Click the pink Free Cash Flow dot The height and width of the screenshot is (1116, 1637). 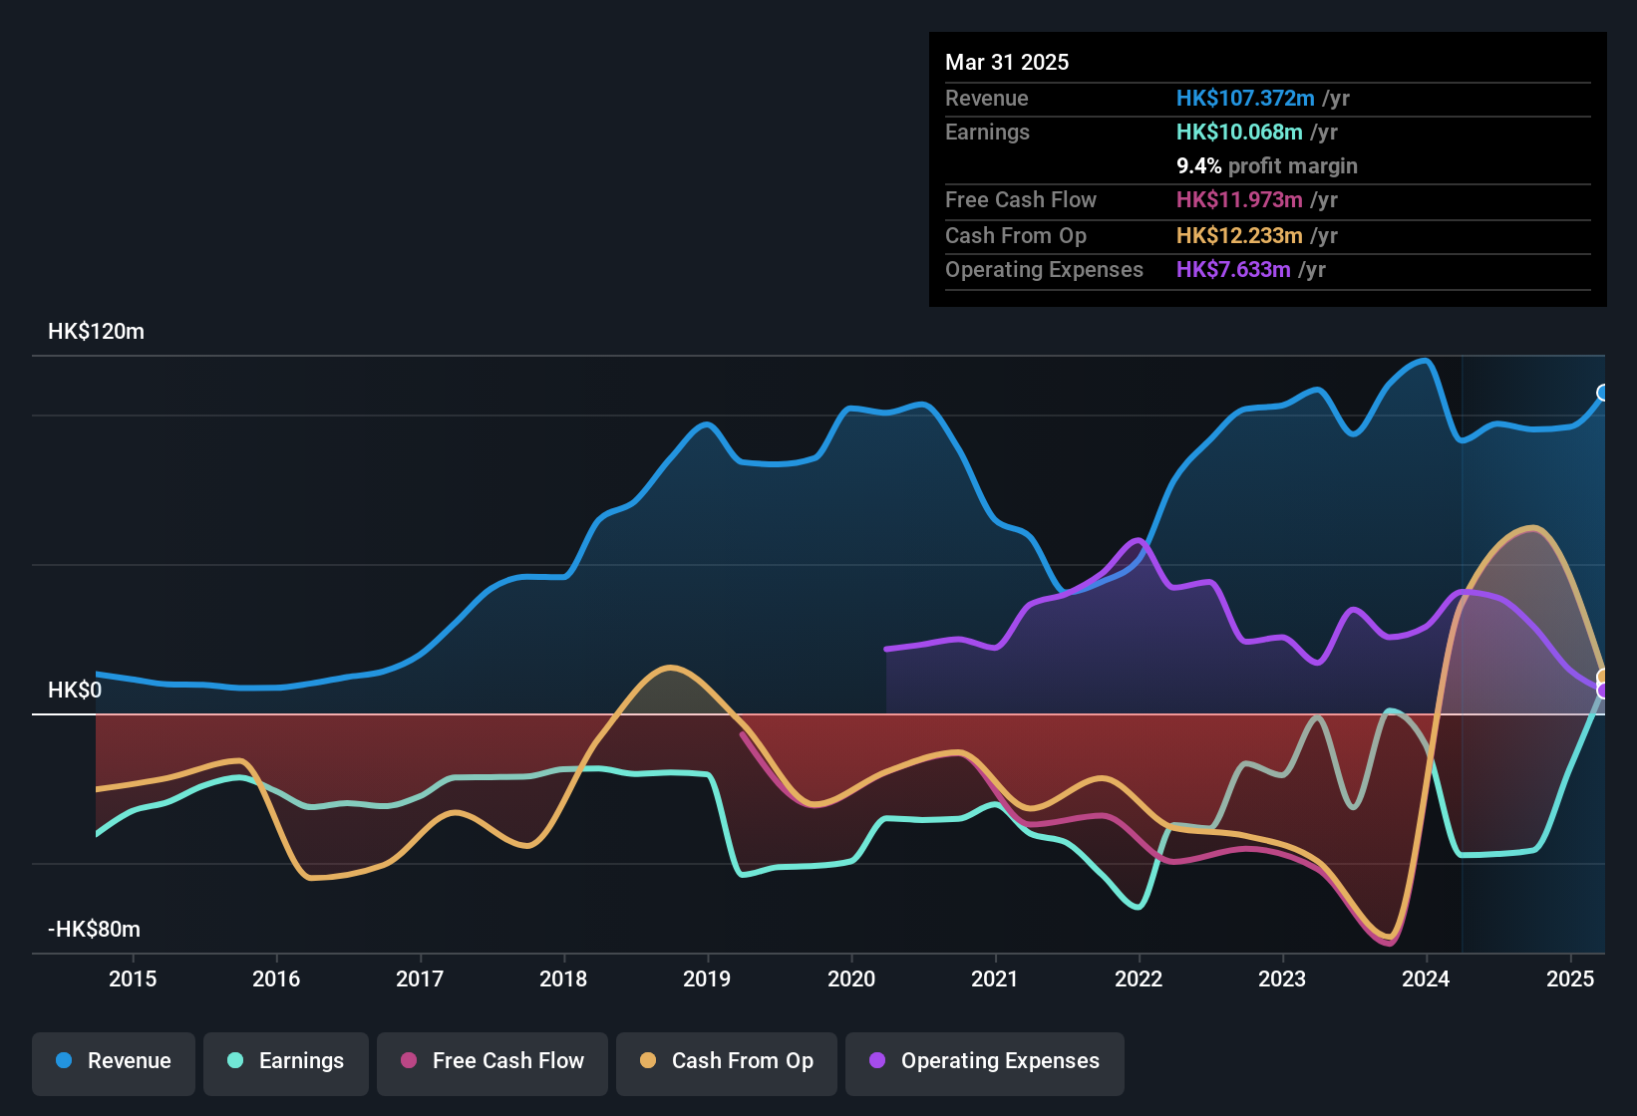(x=409, y=1060)
